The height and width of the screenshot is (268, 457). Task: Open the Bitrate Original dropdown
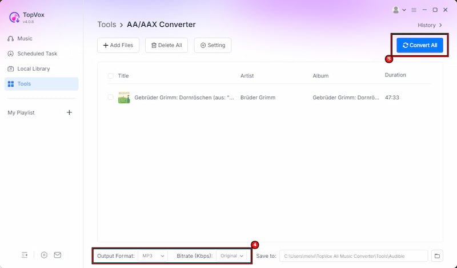(x=231, y=256)
